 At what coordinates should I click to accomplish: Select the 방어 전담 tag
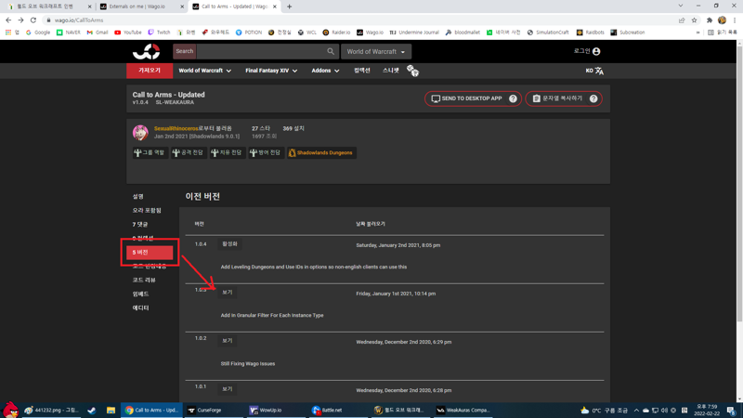pos(266,152)
